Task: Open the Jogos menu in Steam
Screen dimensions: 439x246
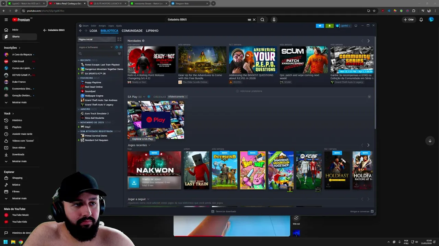Action: pyautogui.click(x=111, y=26)
